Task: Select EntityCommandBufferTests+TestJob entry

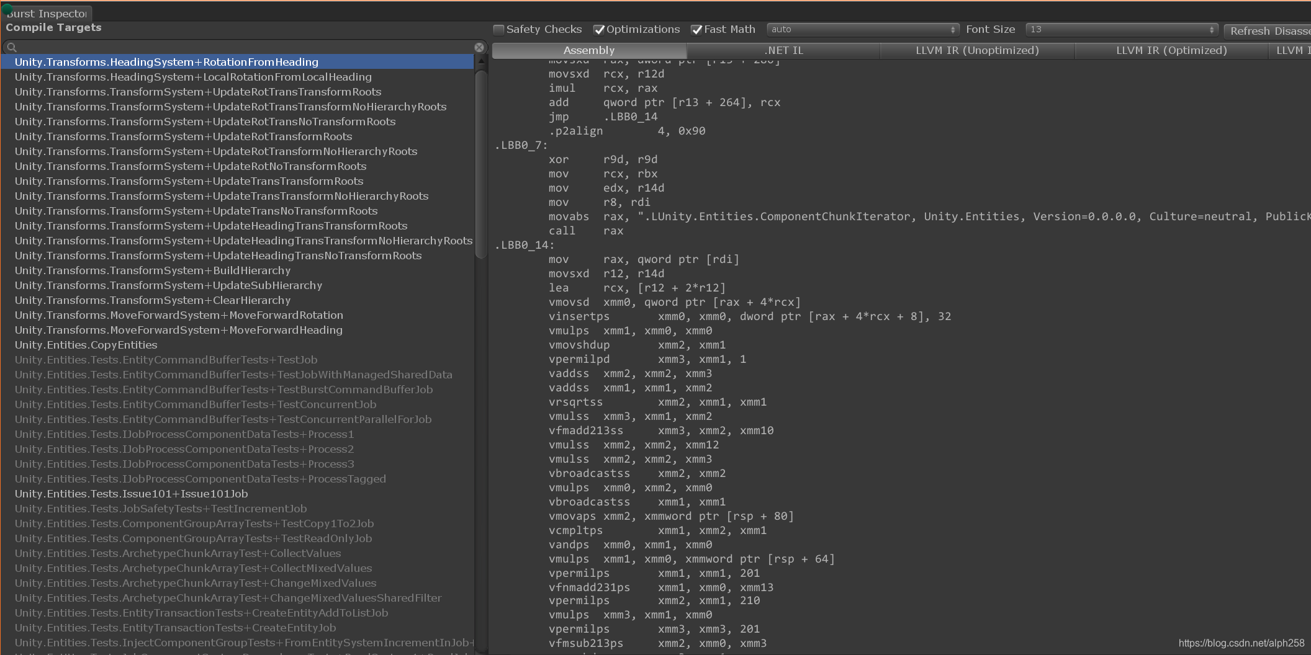Action: pyautogui.click(x=237, y=360)
